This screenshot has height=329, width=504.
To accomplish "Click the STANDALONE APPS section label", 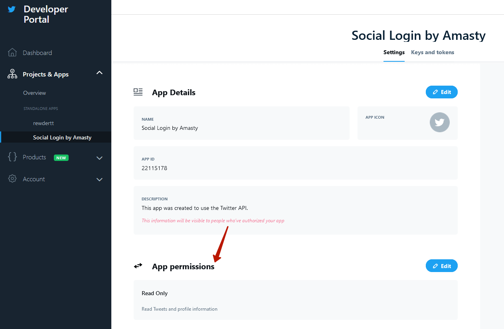I will [41, 109].
